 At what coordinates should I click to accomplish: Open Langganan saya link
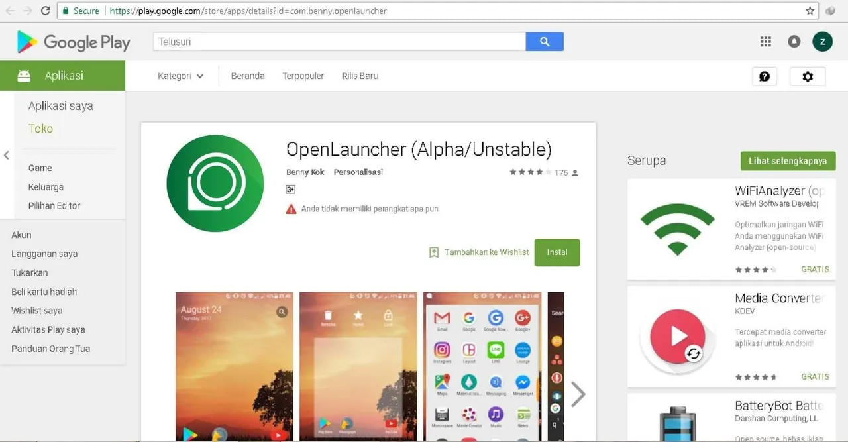click(x=44, y=254)
